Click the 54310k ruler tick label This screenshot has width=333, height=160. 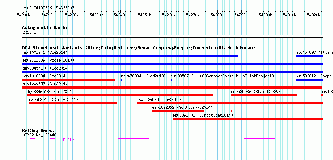[290, 15]
